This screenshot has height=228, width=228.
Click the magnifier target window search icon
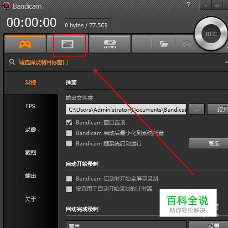click(12, 62)
